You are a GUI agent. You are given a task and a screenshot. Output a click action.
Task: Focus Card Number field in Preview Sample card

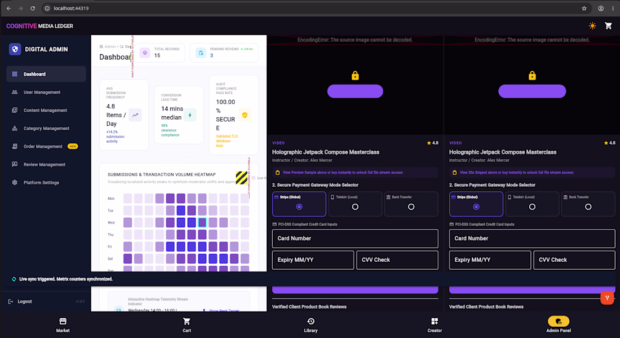[x=355, y=239]
